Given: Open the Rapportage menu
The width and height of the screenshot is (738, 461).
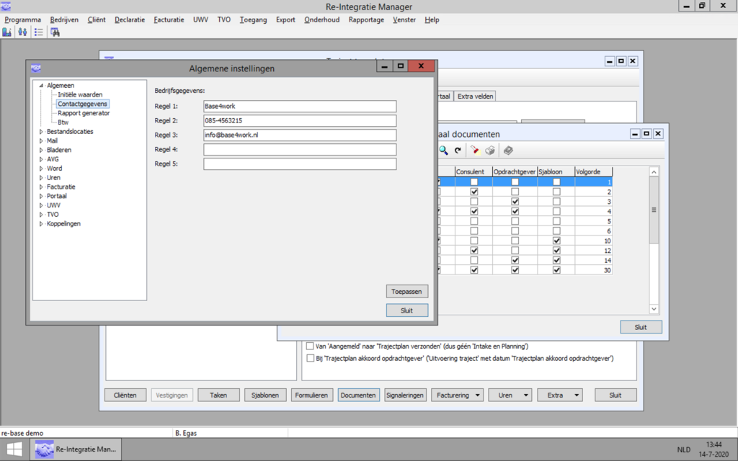Looking at the screenshot, I should coord(366,19).
